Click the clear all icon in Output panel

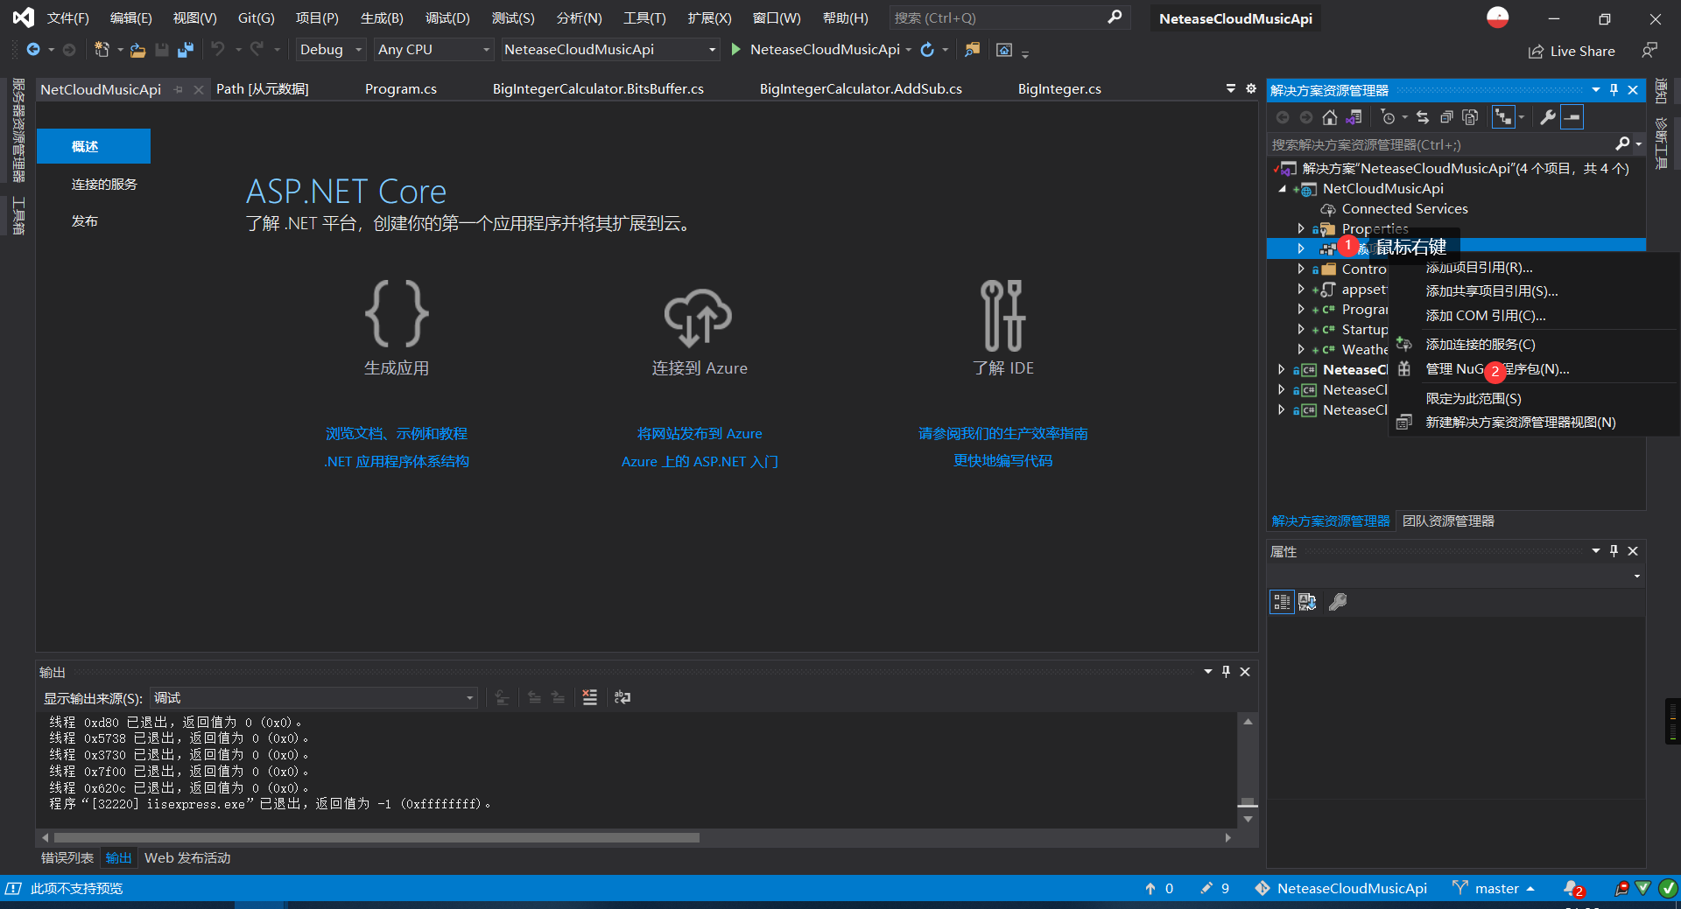coord(589,697)
